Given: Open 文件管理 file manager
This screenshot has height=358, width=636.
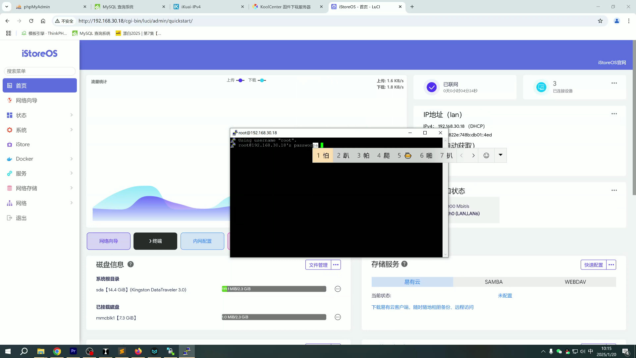Looking at the screenshot, I should click(x=318, y=265).
